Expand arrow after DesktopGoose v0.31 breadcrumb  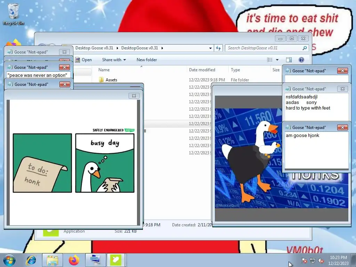pos(162,48)
